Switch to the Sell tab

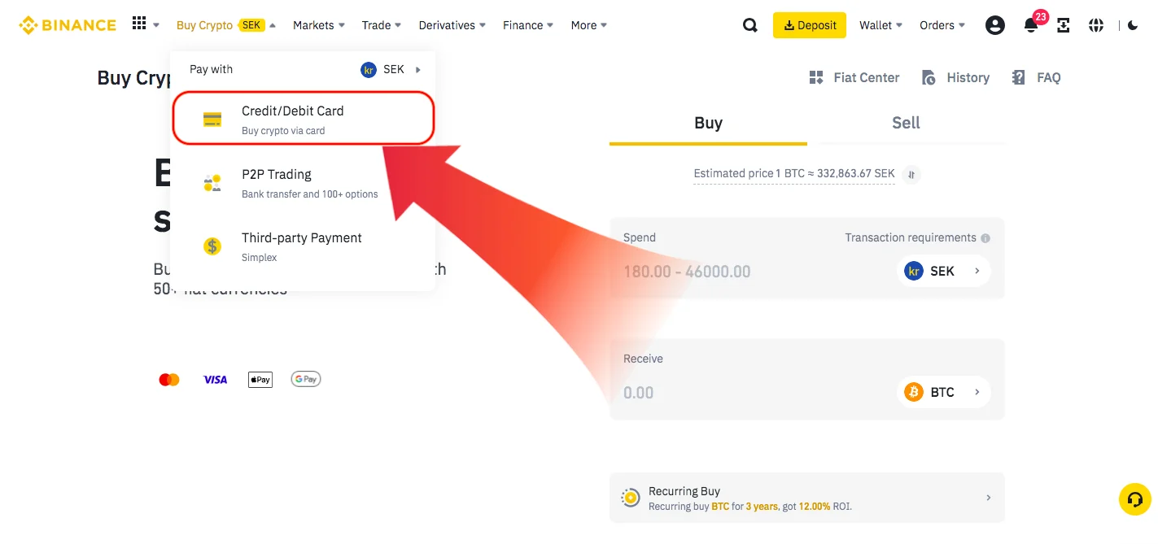pyautogui.click(x=906, y=123)
